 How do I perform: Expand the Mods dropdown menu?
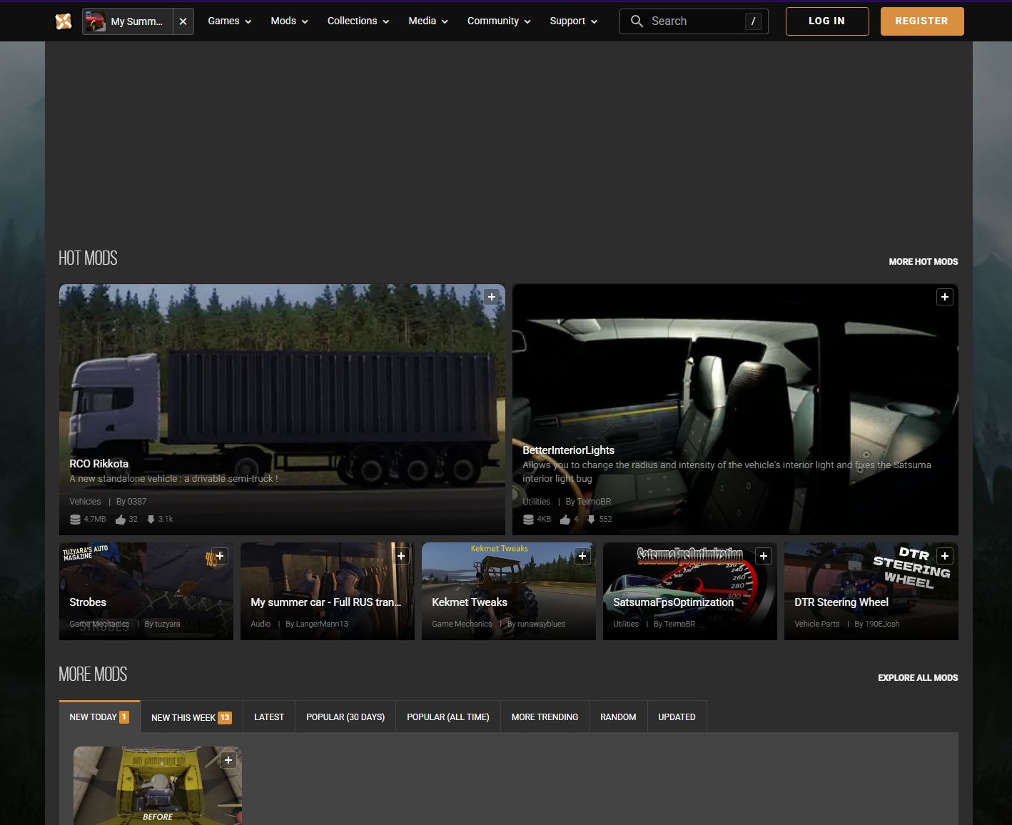(289, 21)
